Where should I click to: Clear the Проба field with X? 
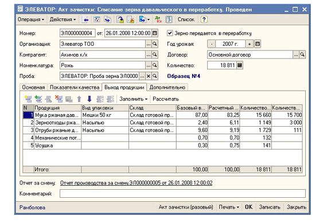148,76
